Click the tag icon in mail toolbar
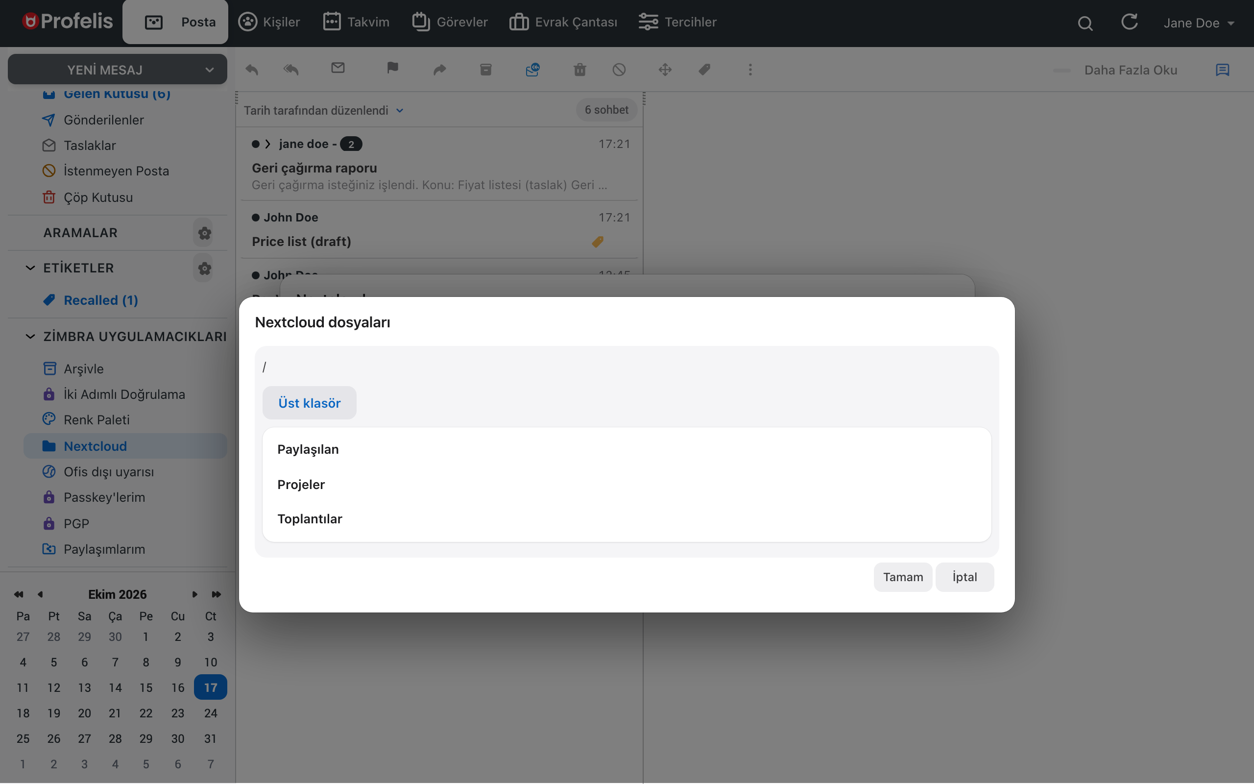 [x=704, y=70]
